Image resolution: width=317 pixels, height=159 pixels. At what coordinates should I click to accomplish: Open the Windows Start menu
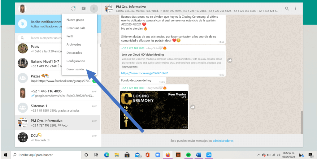6,155
